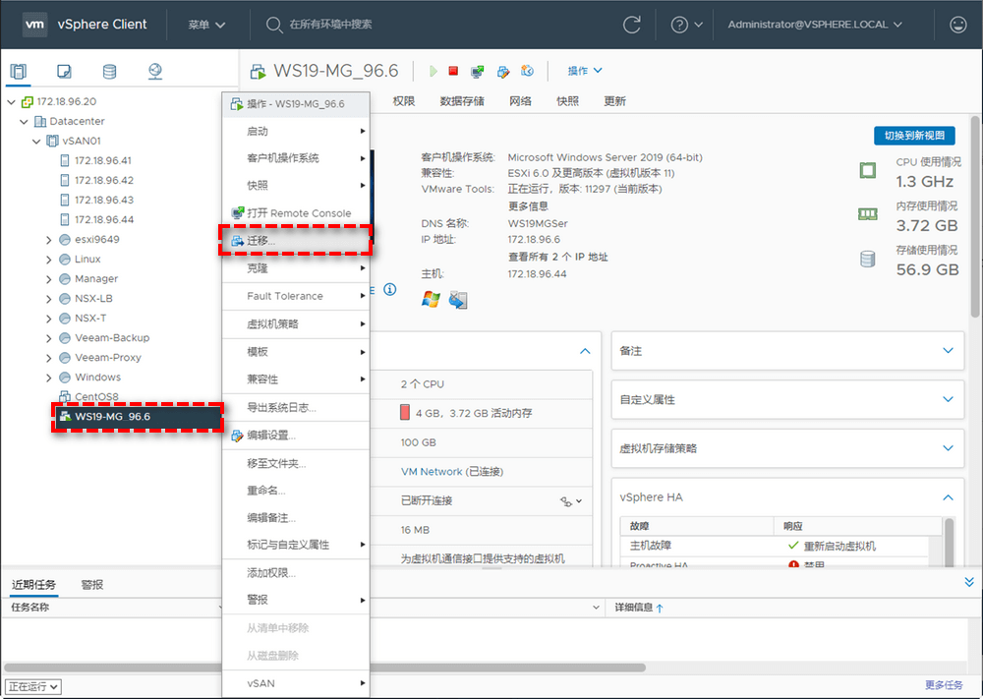Screen dimensions: 983x699
Task: Click the smiley feedback icon
Action: pos(956,25)
